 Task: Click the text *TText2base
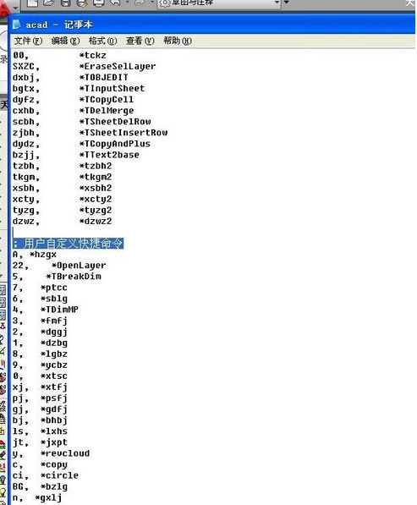coord(109,155)
